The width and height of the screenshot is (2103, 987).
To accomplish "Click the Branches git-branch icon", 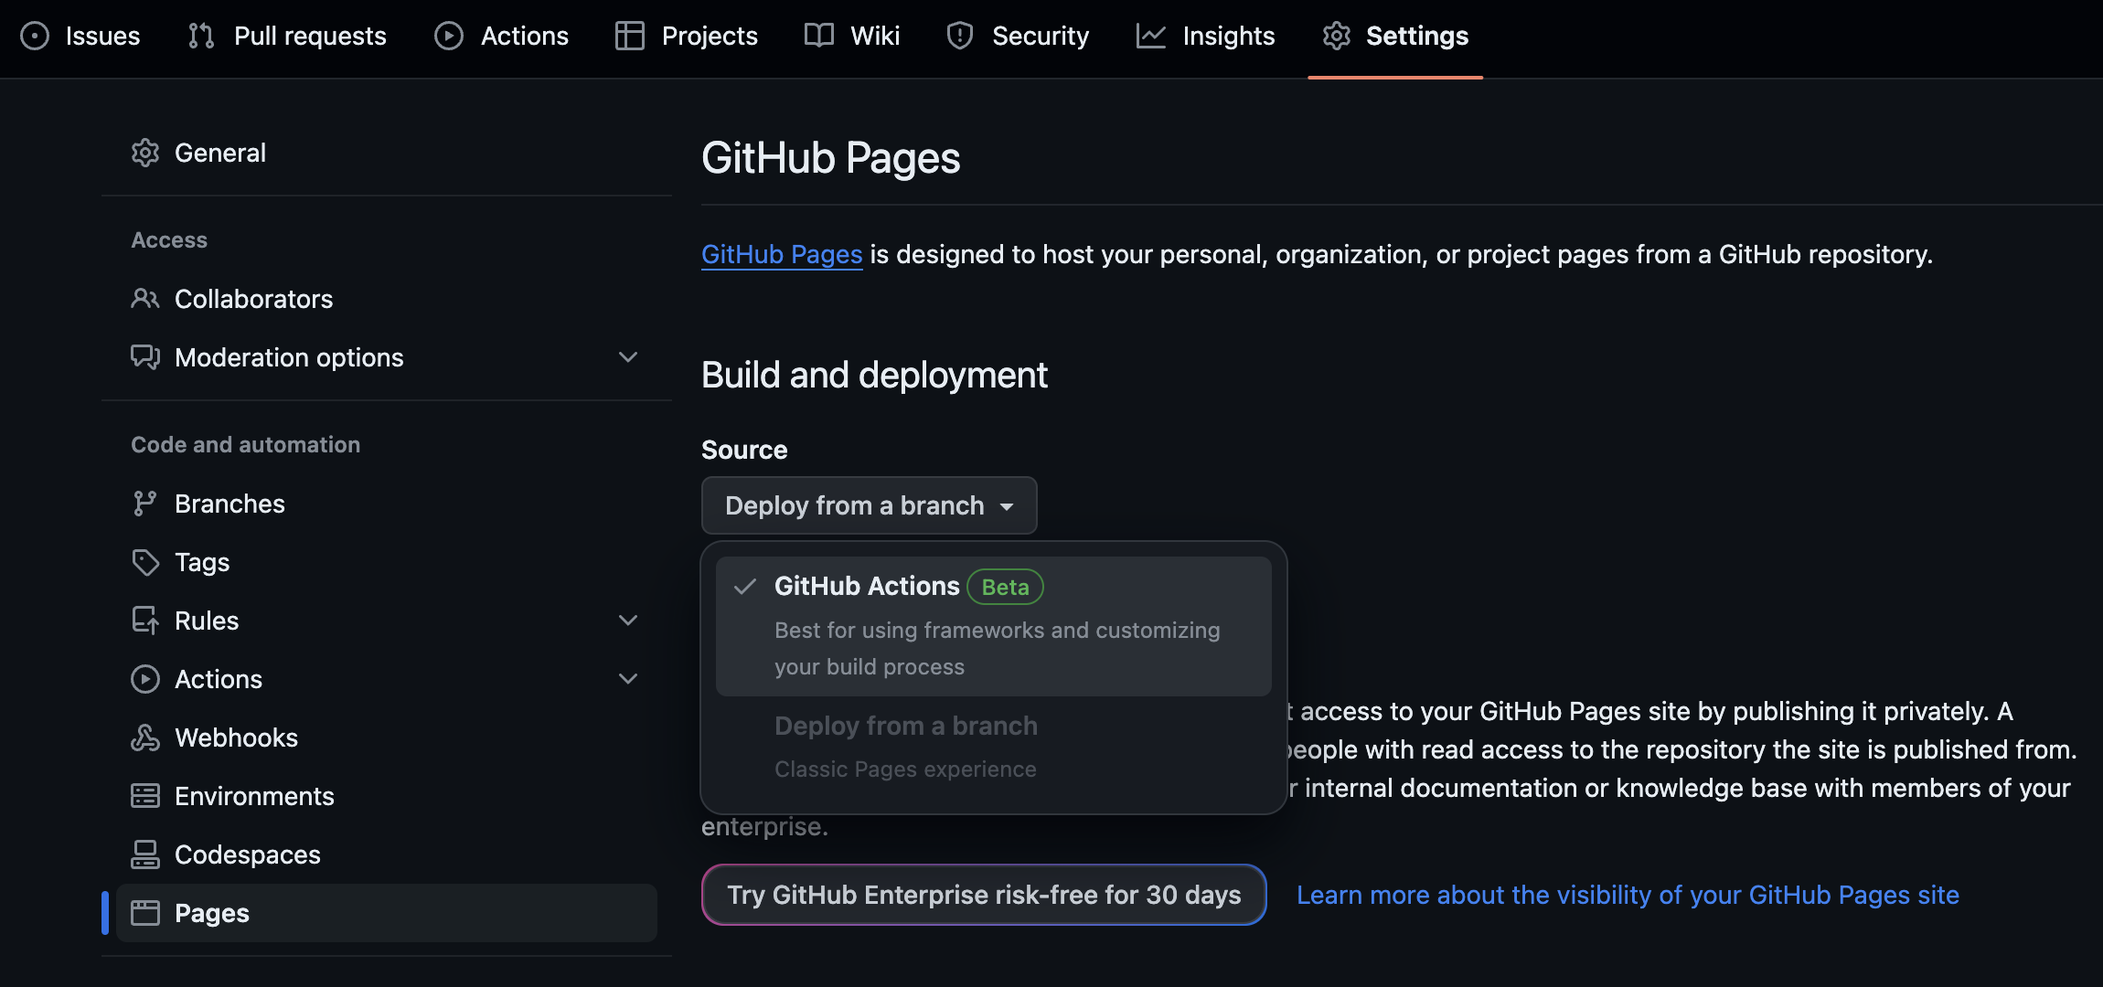I will [145, 504].
